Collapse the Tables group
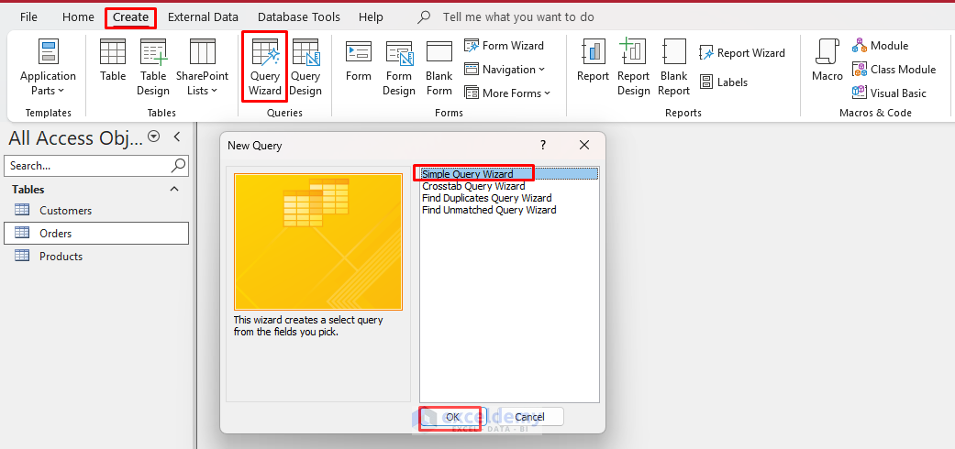This screenshot has height=449, width=955. (174, 189)
